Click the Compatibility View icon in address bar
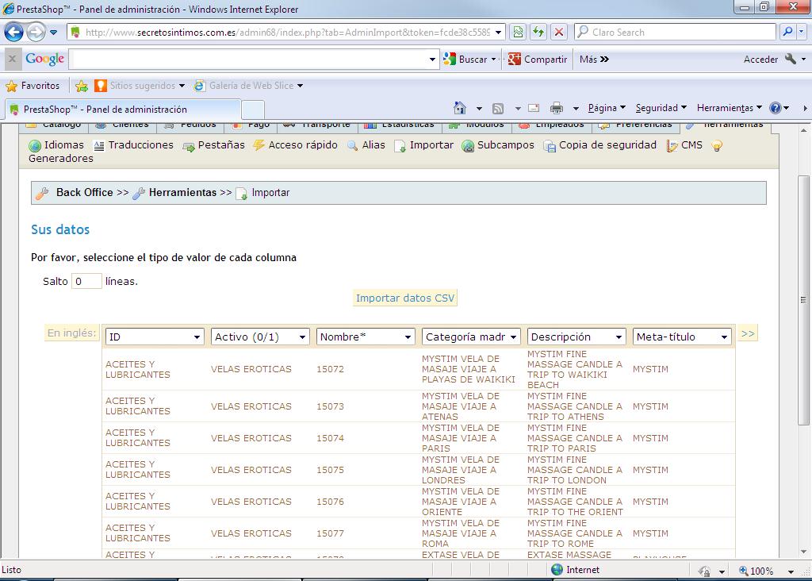Screen dimensions: 812x581 (x=518, y=32)
